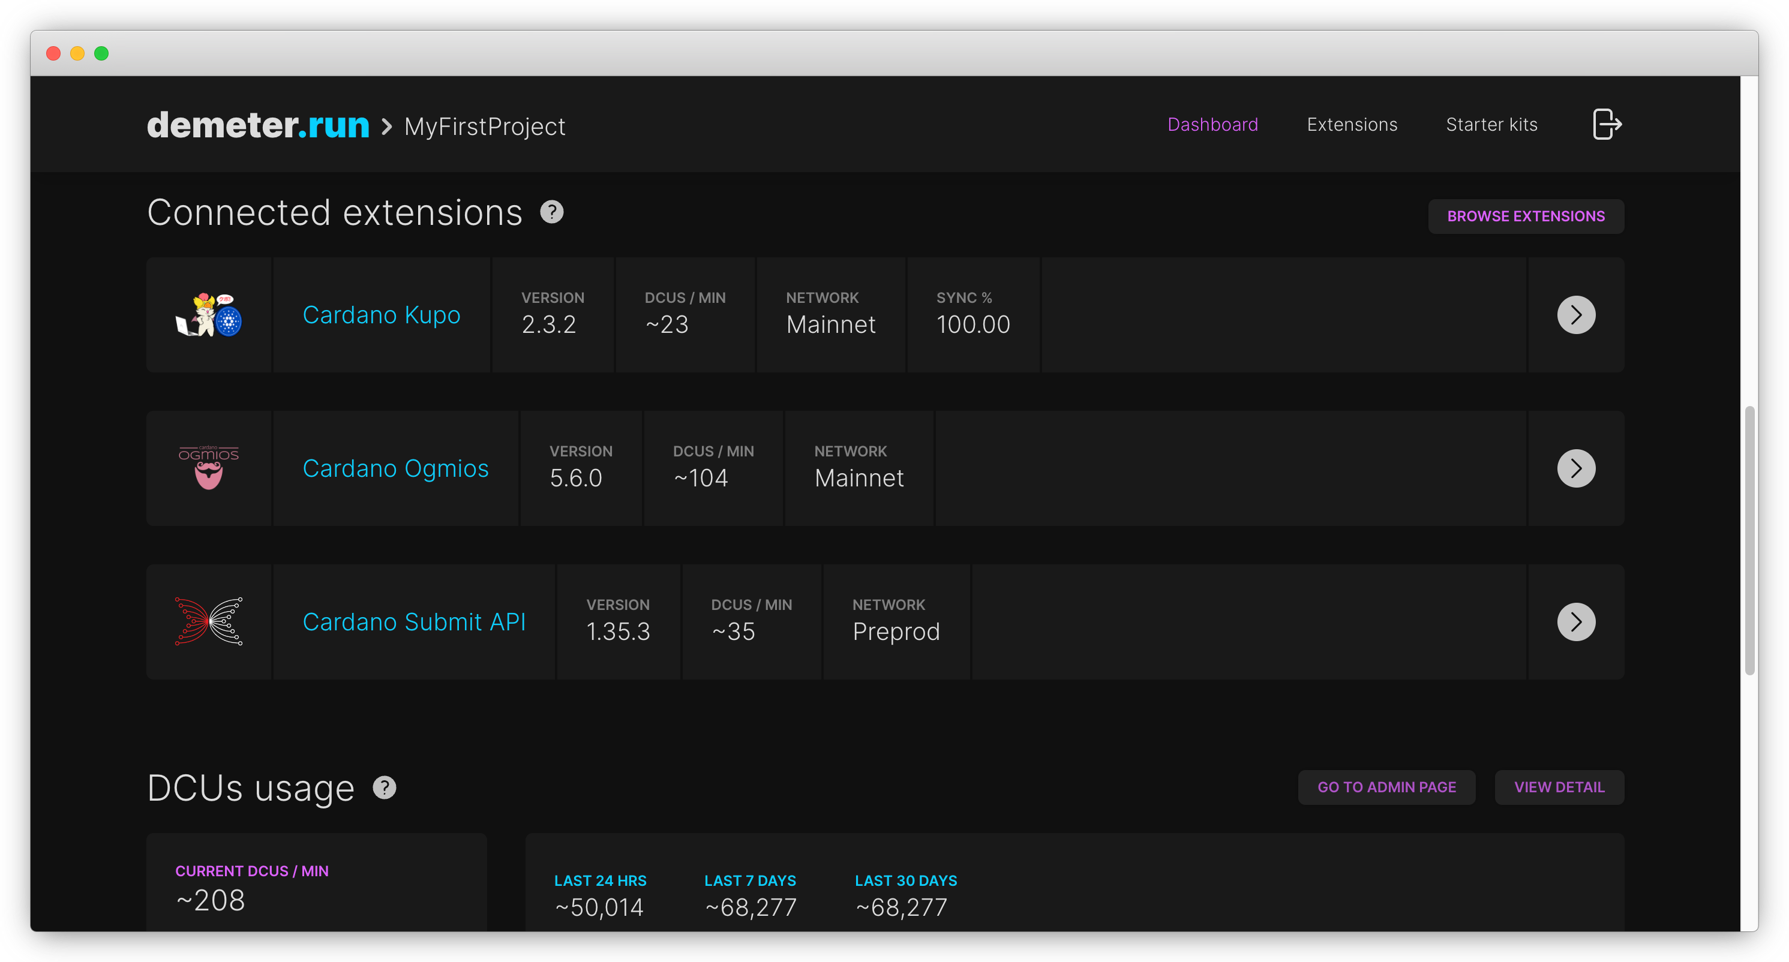This screenshot has width=1789, height=962.
Task: Select current DCUs value ~208
Action: (x=211, y=901)
